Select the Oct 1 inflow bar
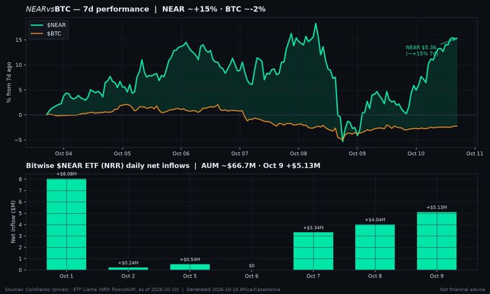490x294 pixels. [66, 224]
